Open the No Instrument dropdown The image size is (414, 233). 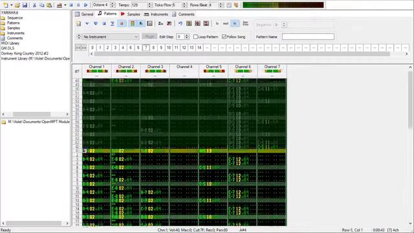(111, 37)
